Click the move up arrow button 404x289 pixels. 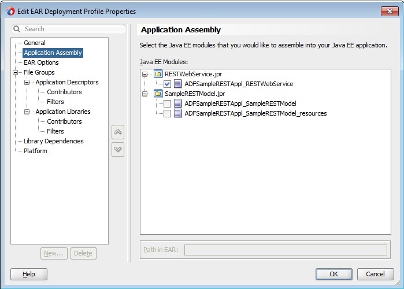pyautogui.click(x=118, y=132)
